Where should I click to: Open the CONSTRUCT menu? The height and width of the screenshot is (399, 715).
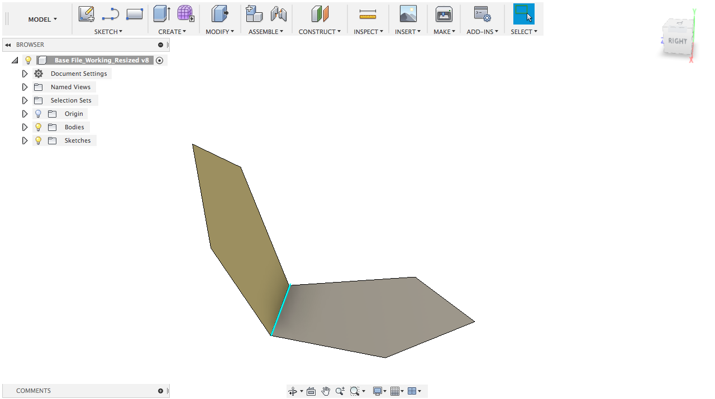(x=320, y=32)
